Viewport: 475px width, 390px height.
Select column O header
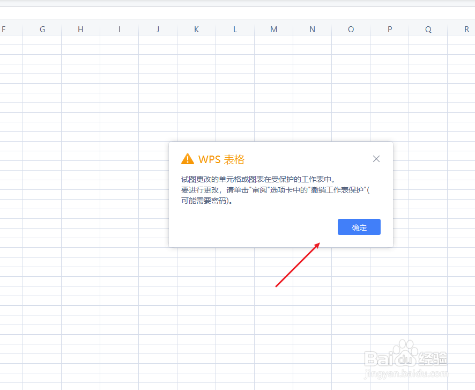point(351,30)
